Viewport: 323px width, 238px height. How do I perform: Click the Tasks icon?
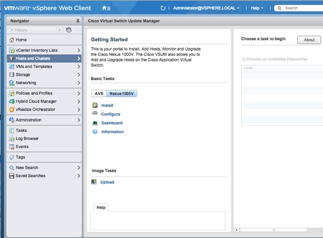click(x=12, y=130)
